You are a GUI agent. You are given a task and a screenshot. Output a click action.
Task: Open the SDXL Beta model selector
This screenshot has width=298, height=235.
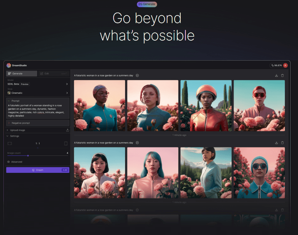[38, 84]
